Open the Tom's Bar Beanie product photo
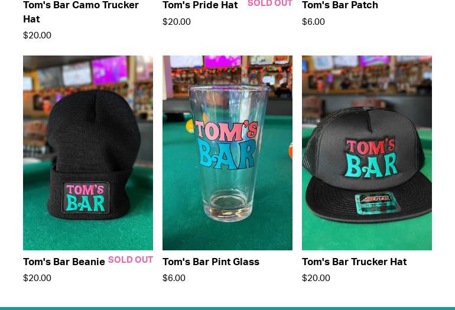Image resolution: width=455 pixels, height=310 pixels. pyautogui.click(x=88, y=153)
